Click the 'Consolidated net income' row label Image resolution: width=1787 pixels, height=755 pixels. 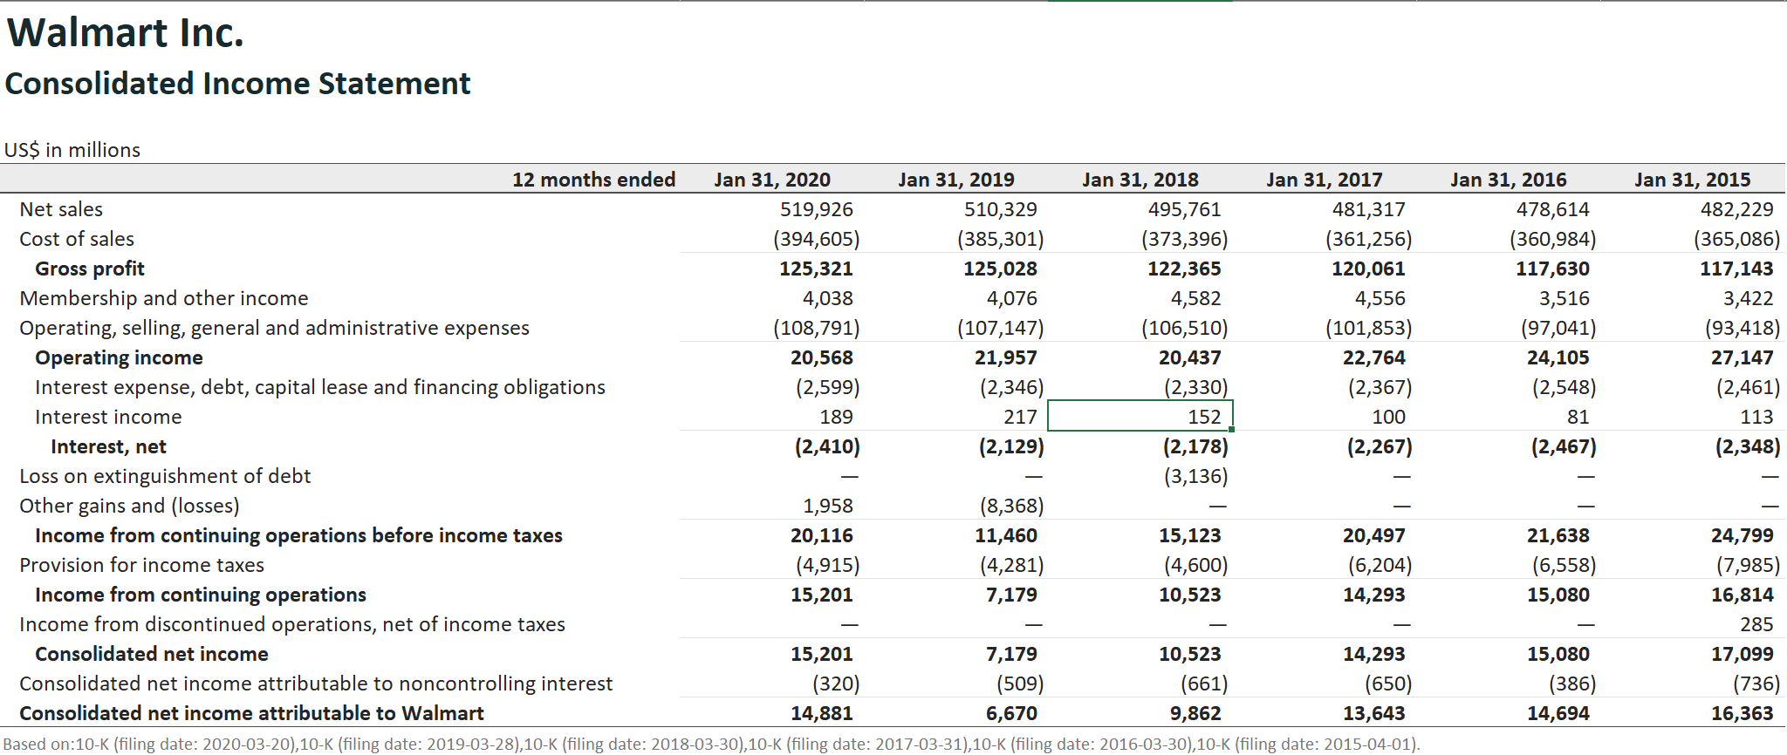coord(152,654)
